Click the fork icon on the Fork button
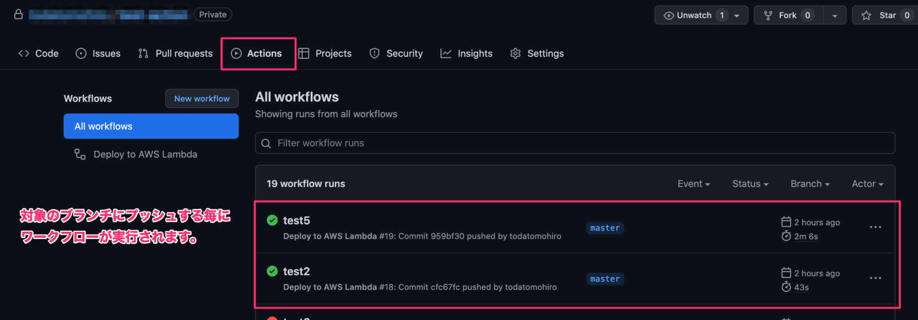The image size is (918, 320). (x=767, y=15)
